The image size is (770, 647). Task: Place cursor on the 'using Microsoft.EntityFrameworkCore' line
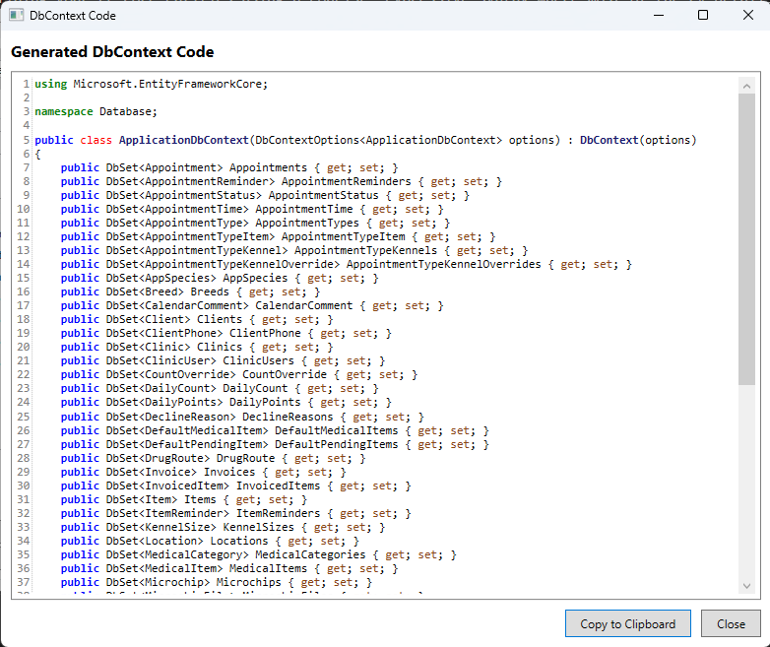coord(151,84)
